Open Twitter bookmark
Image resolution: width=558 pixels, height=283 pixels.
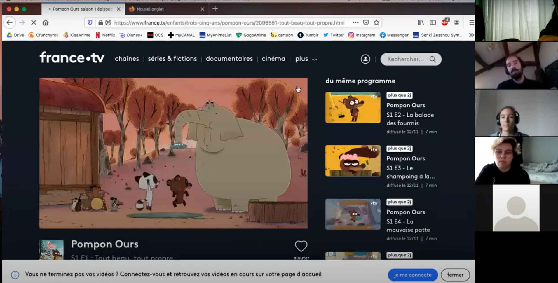coord(333,35)
